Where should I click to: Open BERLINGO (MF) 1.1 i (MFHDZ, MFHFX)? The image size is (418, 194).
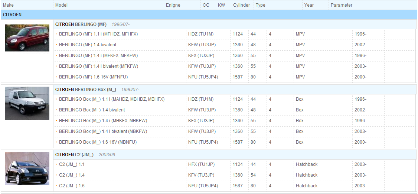coord(98,34)
